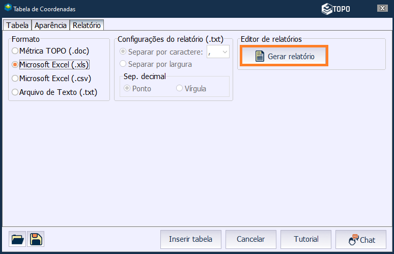
Task: Click the save floppy disk icon
Action: pyautogui.click(x=36, y=239)
